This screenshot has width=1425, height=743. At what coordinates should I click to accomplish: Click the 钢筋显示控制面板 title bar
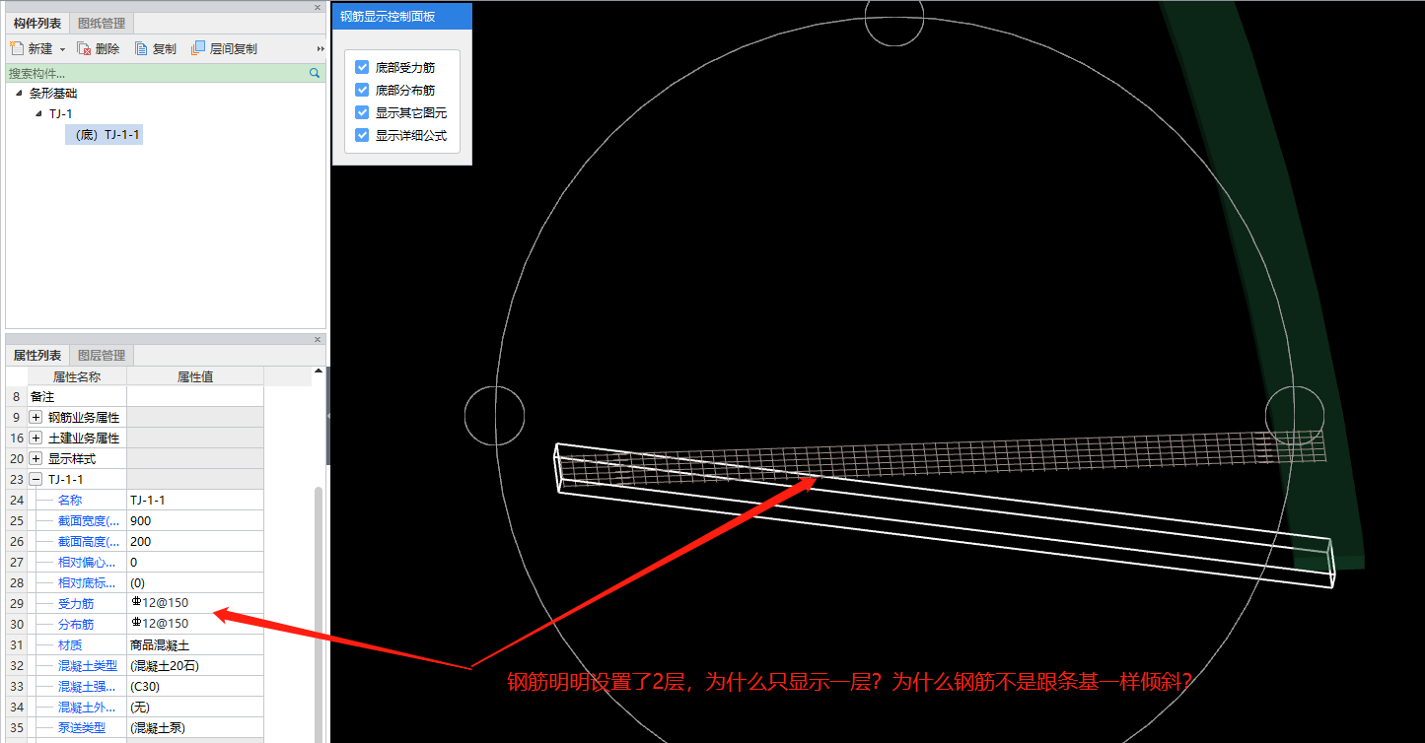[x=402, y=16]
